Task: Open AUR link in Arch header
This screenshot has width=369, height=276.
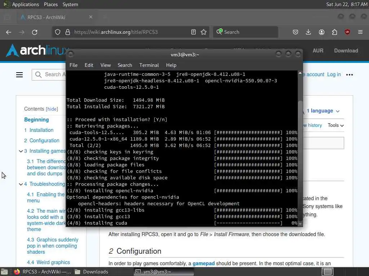Action: pyautogui.click(x=318, y=51)
